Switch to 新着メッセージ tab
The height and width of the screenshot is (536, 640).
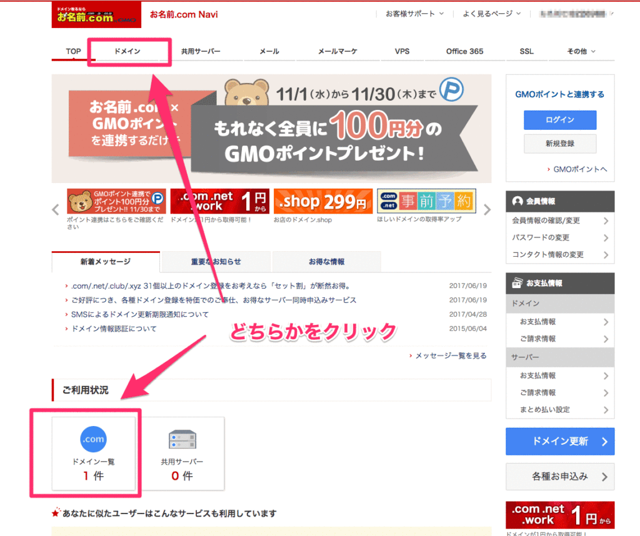(x=106, y=262)
